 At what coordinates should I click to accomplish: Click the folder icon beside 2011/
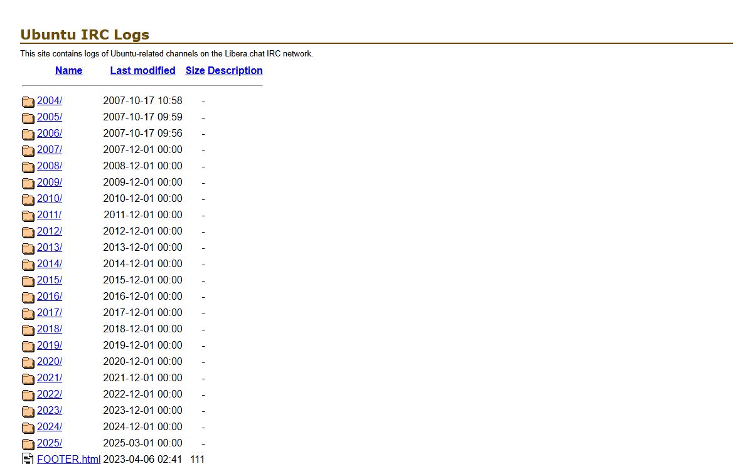tap(28, 216)
